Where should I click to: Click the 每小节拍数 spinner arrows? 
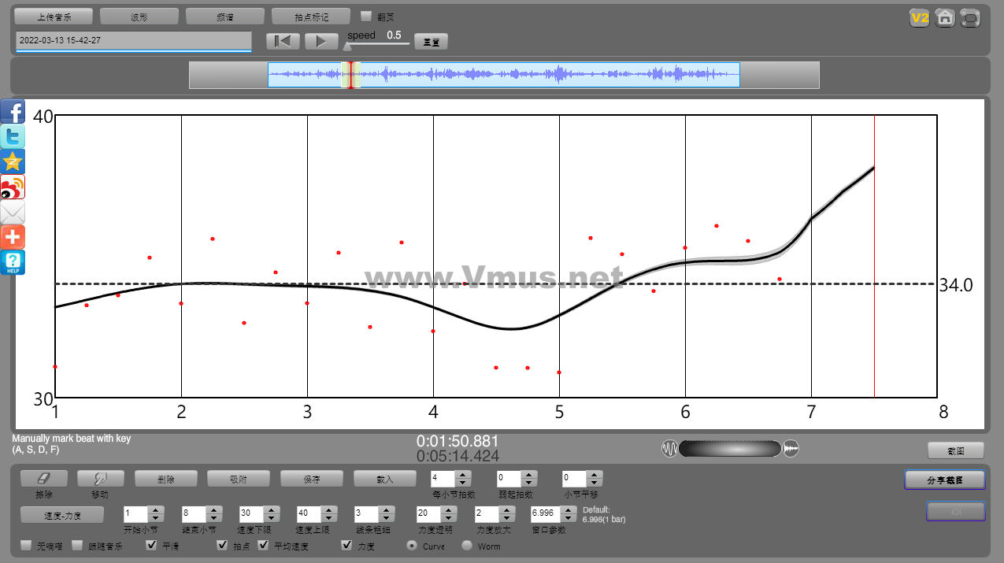[x=463, y=478]
